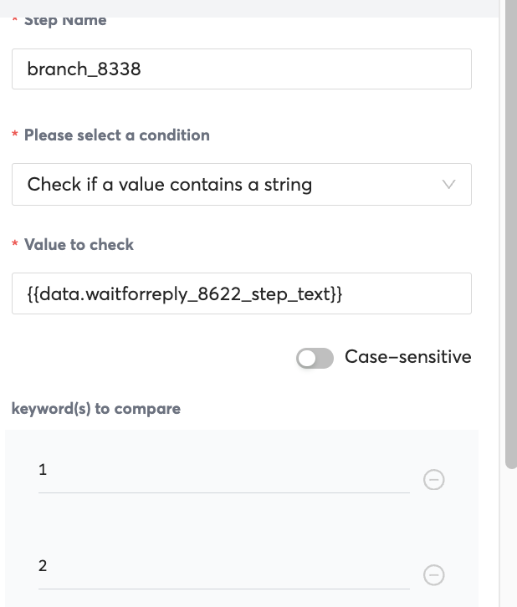The width and height of the screenshot is (517, 607).
Task: Focus the Step Name field showing branch_8338
Action: [x=241, y=69]
